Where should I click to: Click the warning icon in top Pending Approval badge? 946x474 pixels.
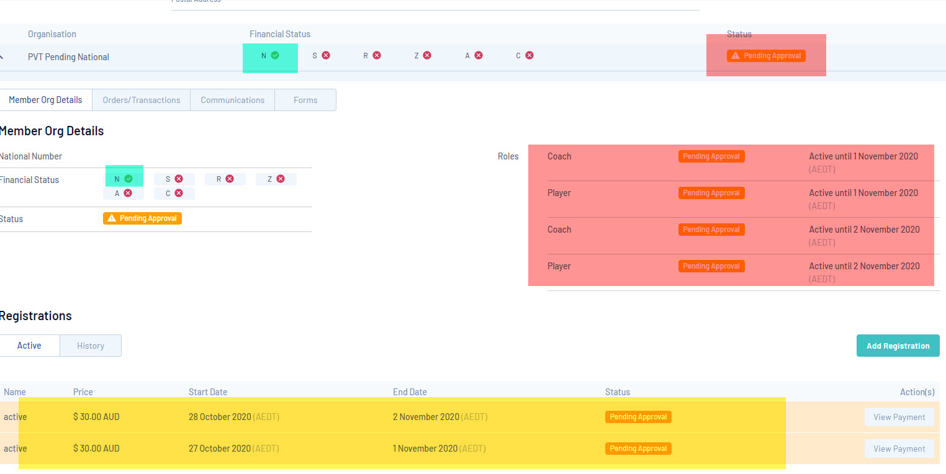736,56
